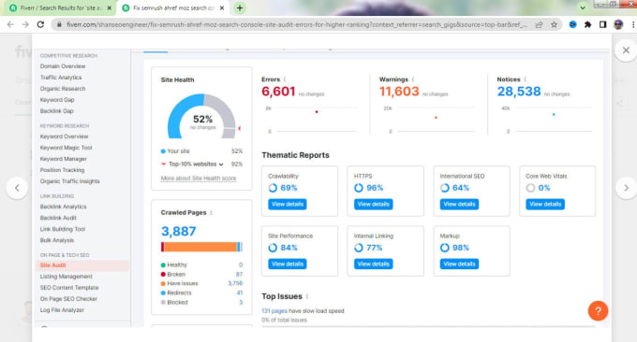Close the Fiverr Search Results tab
The height and width of the screenshot is (342, 637).
[109, 8]
